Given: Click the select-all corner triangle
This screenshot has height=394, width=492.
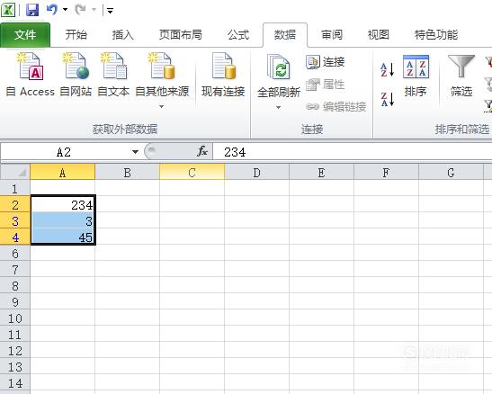Looking at the screenshot, I should [x=15, y=172].
